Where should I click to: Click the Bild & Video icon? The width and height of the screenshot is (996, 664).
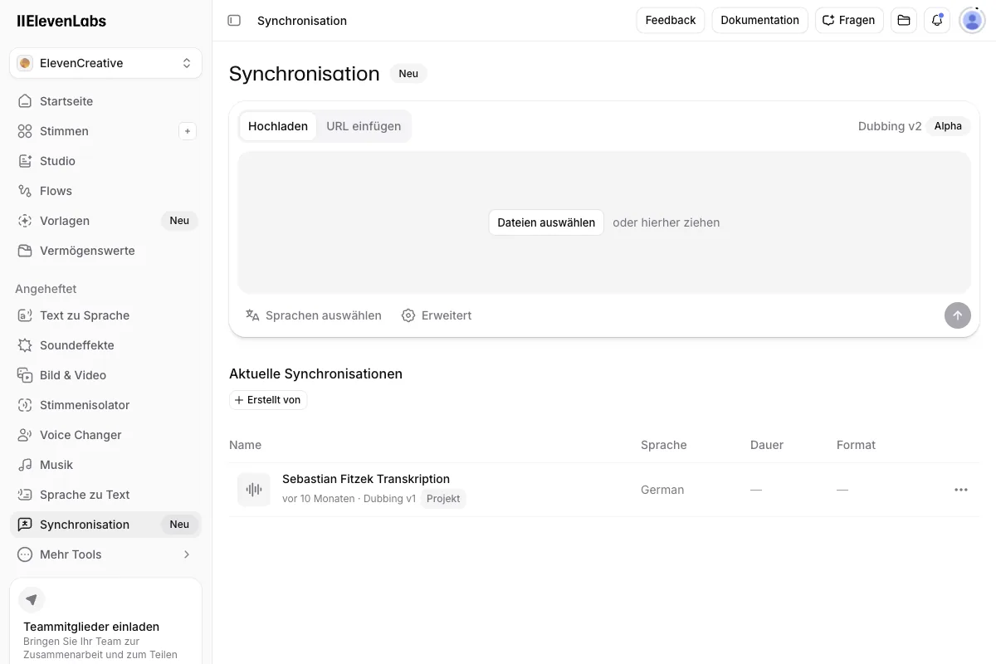(25, 375)
